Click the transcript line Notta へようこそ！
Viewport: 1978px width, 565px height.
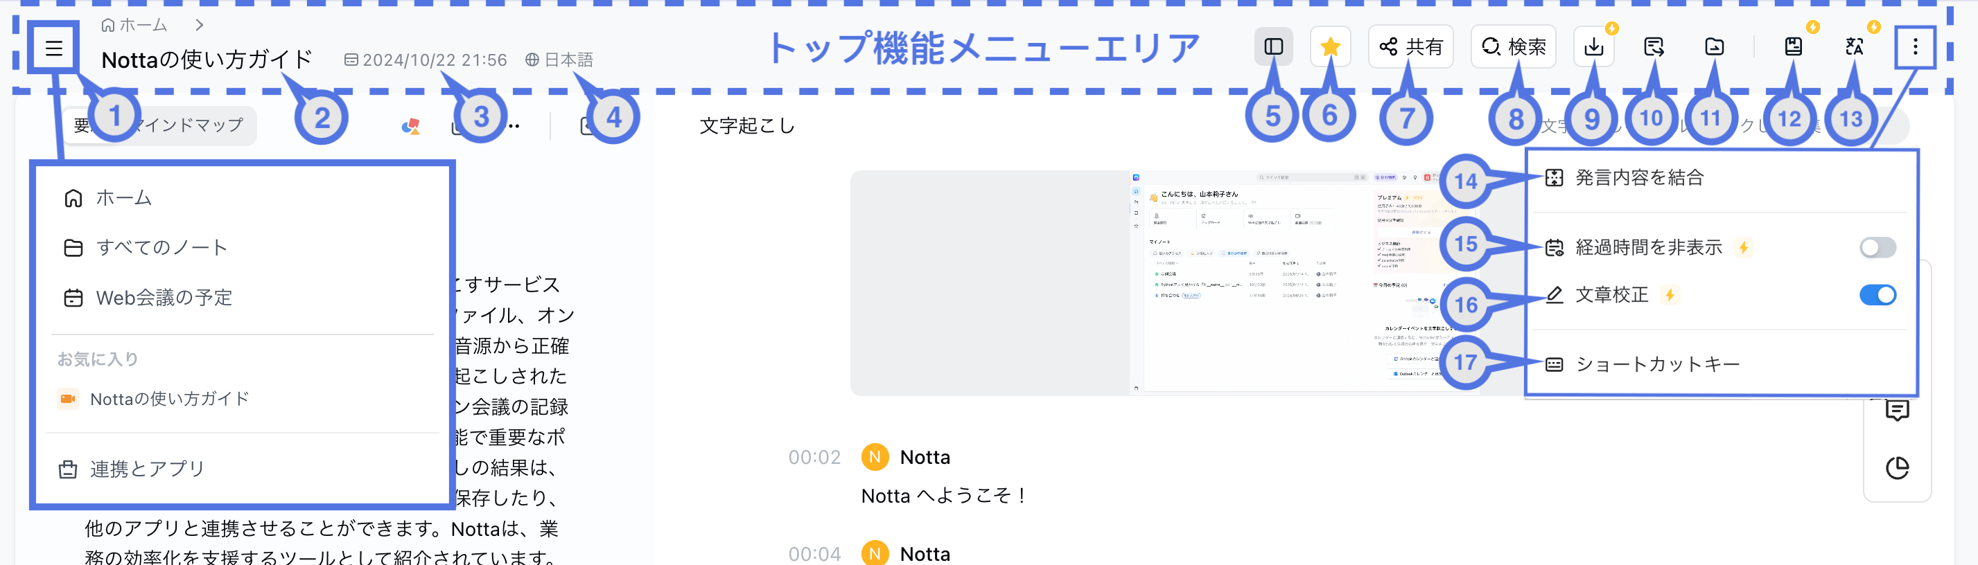[x=945, y=496]
